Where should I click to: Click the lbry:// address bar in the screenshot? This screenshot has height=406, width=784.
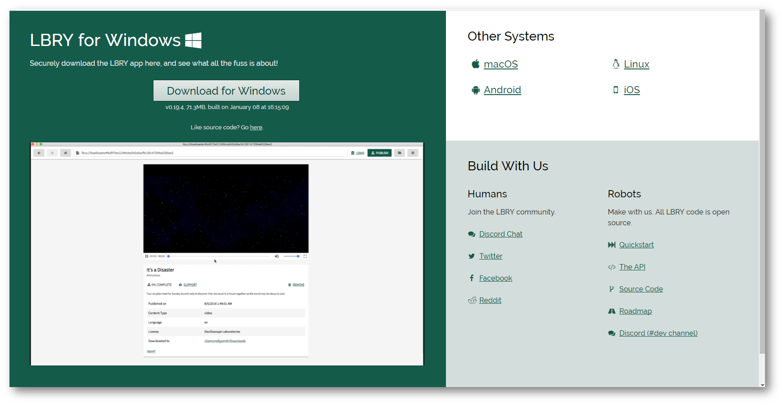[211, 153]
